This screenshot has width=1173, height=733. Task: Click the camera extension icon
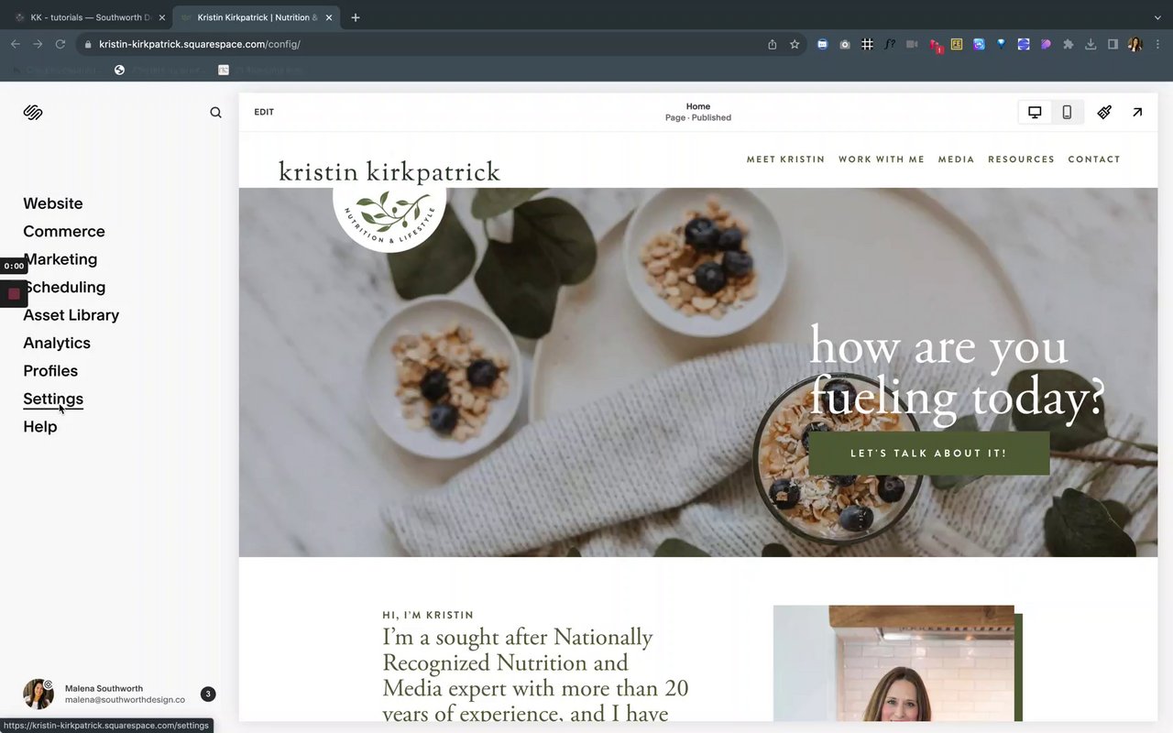point(845,44)
